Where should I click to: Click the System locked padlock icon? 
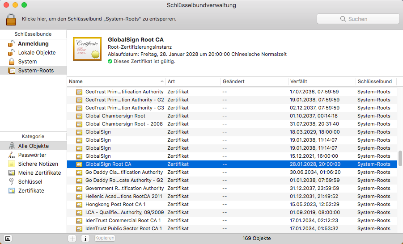click(11, 61)
